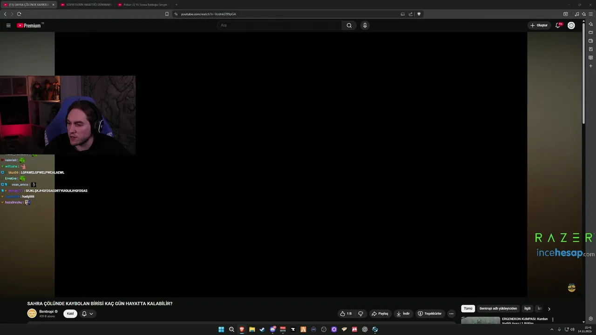Open Steam from the taskbar
Image resolution: width=596 pixels, height=335 pixels.
tap(262, 329)
